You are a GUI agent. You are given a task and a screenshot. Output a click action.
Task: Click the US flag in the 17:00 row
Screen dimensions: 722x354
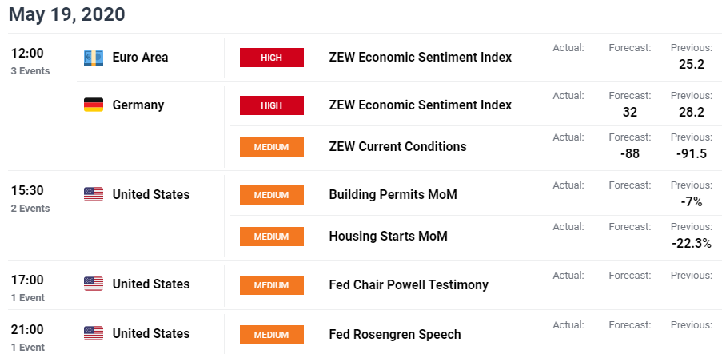pos(94,284)
